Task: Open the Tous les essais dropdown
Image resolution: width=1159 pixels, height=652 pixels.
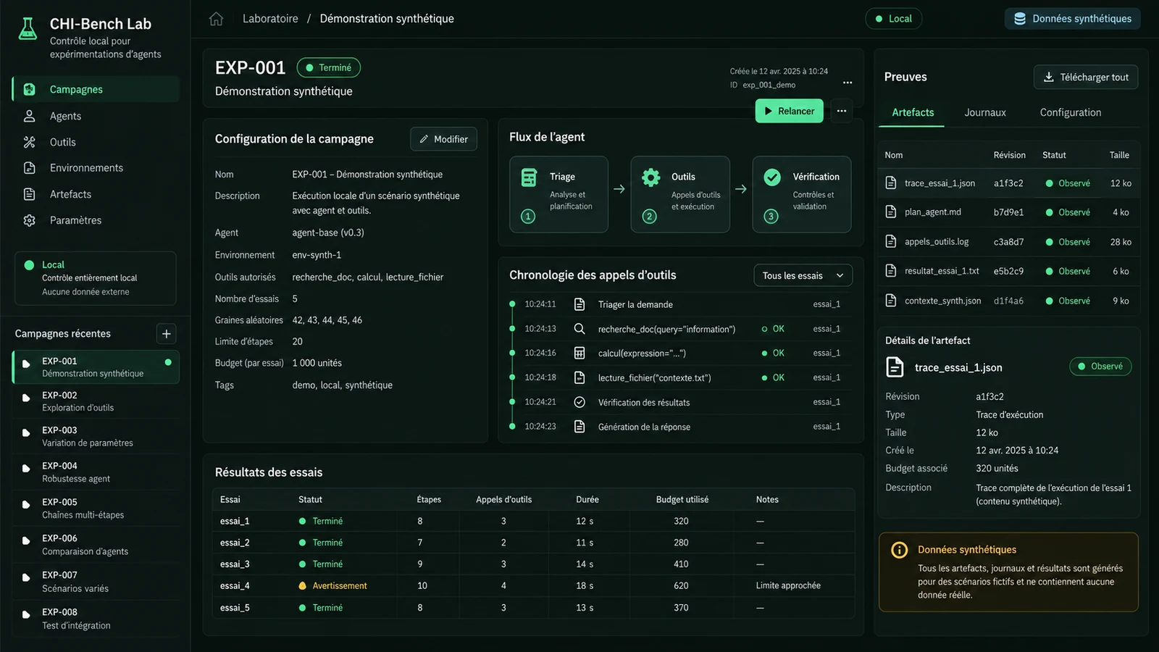Action: [803, 275]
